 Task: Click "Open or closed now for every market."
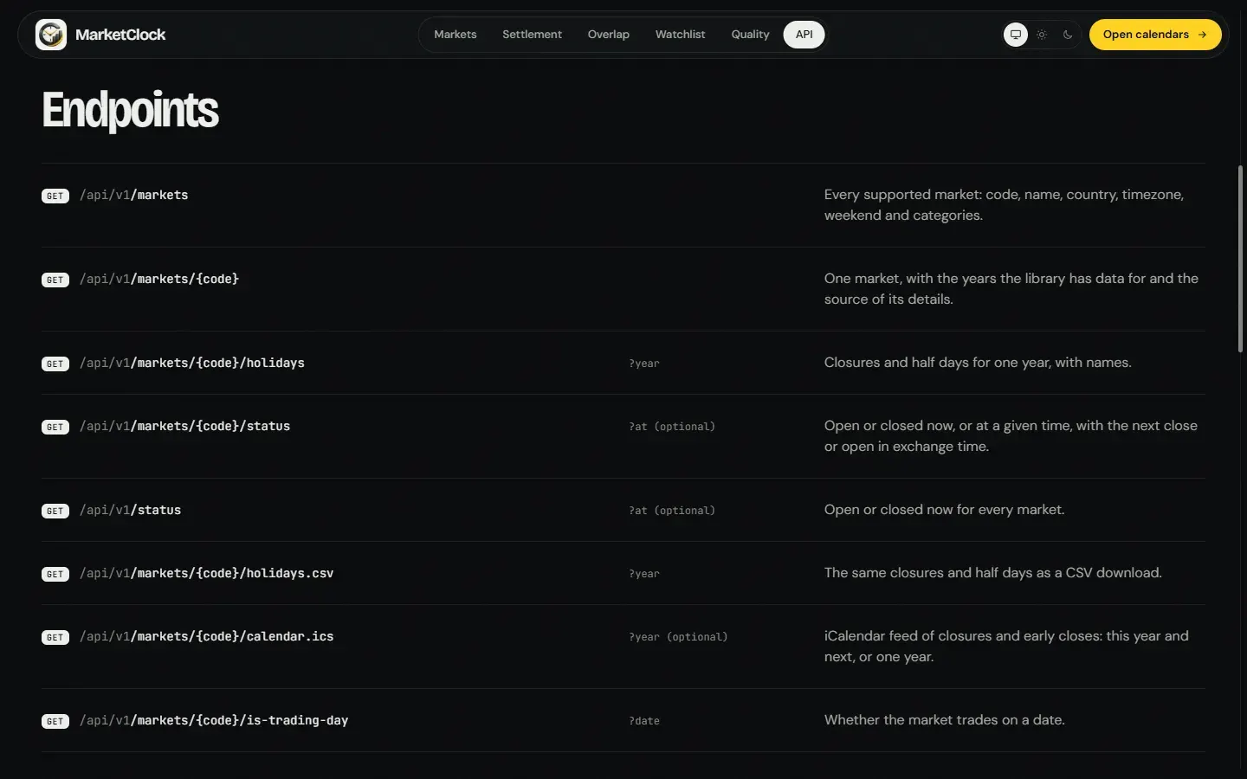click(944, 510)
